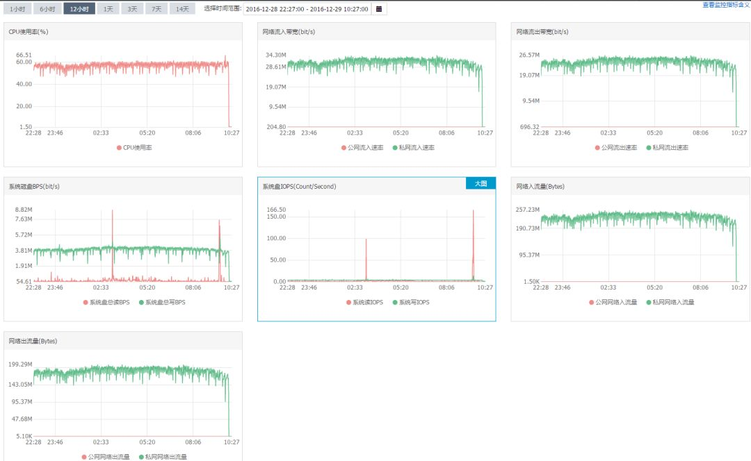This screenshot has height=461, width=751.
Task: Toggle 私网网络入流量 legend series
Action: [x=670, y=302]
